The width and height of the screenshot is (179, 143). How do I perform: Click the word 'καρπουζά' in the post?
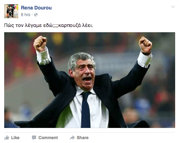69,26
